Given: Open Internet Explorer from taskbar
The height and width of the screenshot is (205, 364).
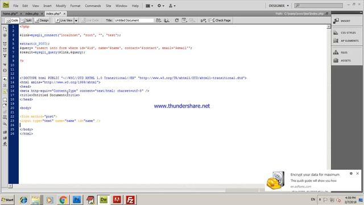Looking at the screenshot, I should [x=23, y=200].
